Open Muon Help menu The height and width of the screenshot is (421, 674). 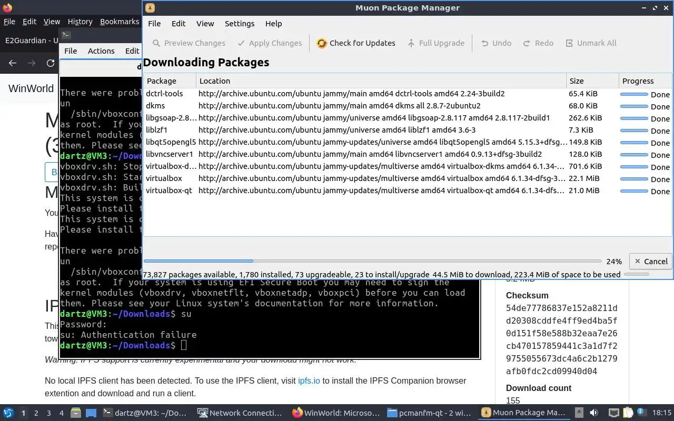(274, 24)
